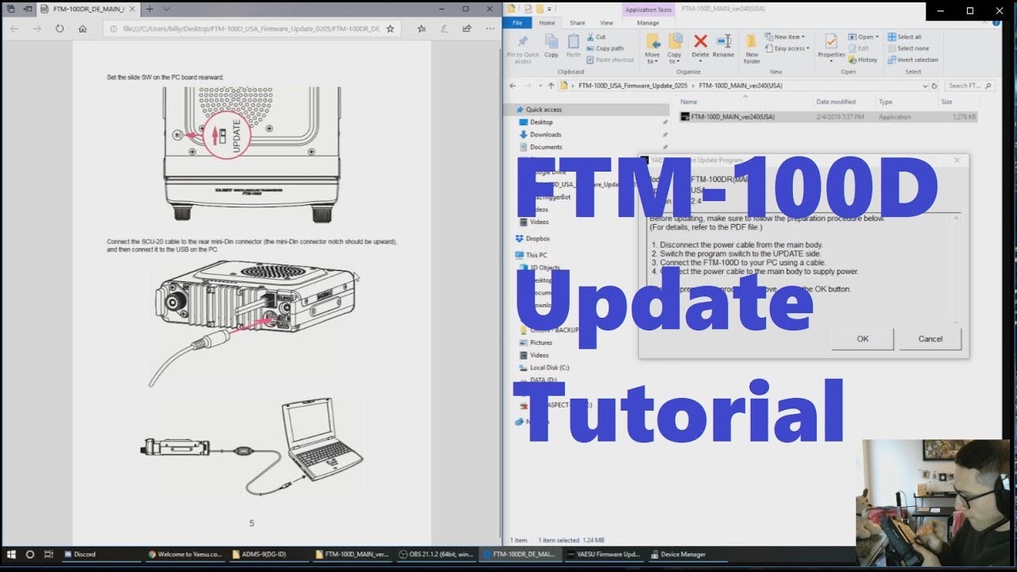Click FTM-100D_USA_Firmware_Update_0205 breadcrumb
Image resolution: width=1017 pixels, height=572 pixels.
click(x=633, y=85)
